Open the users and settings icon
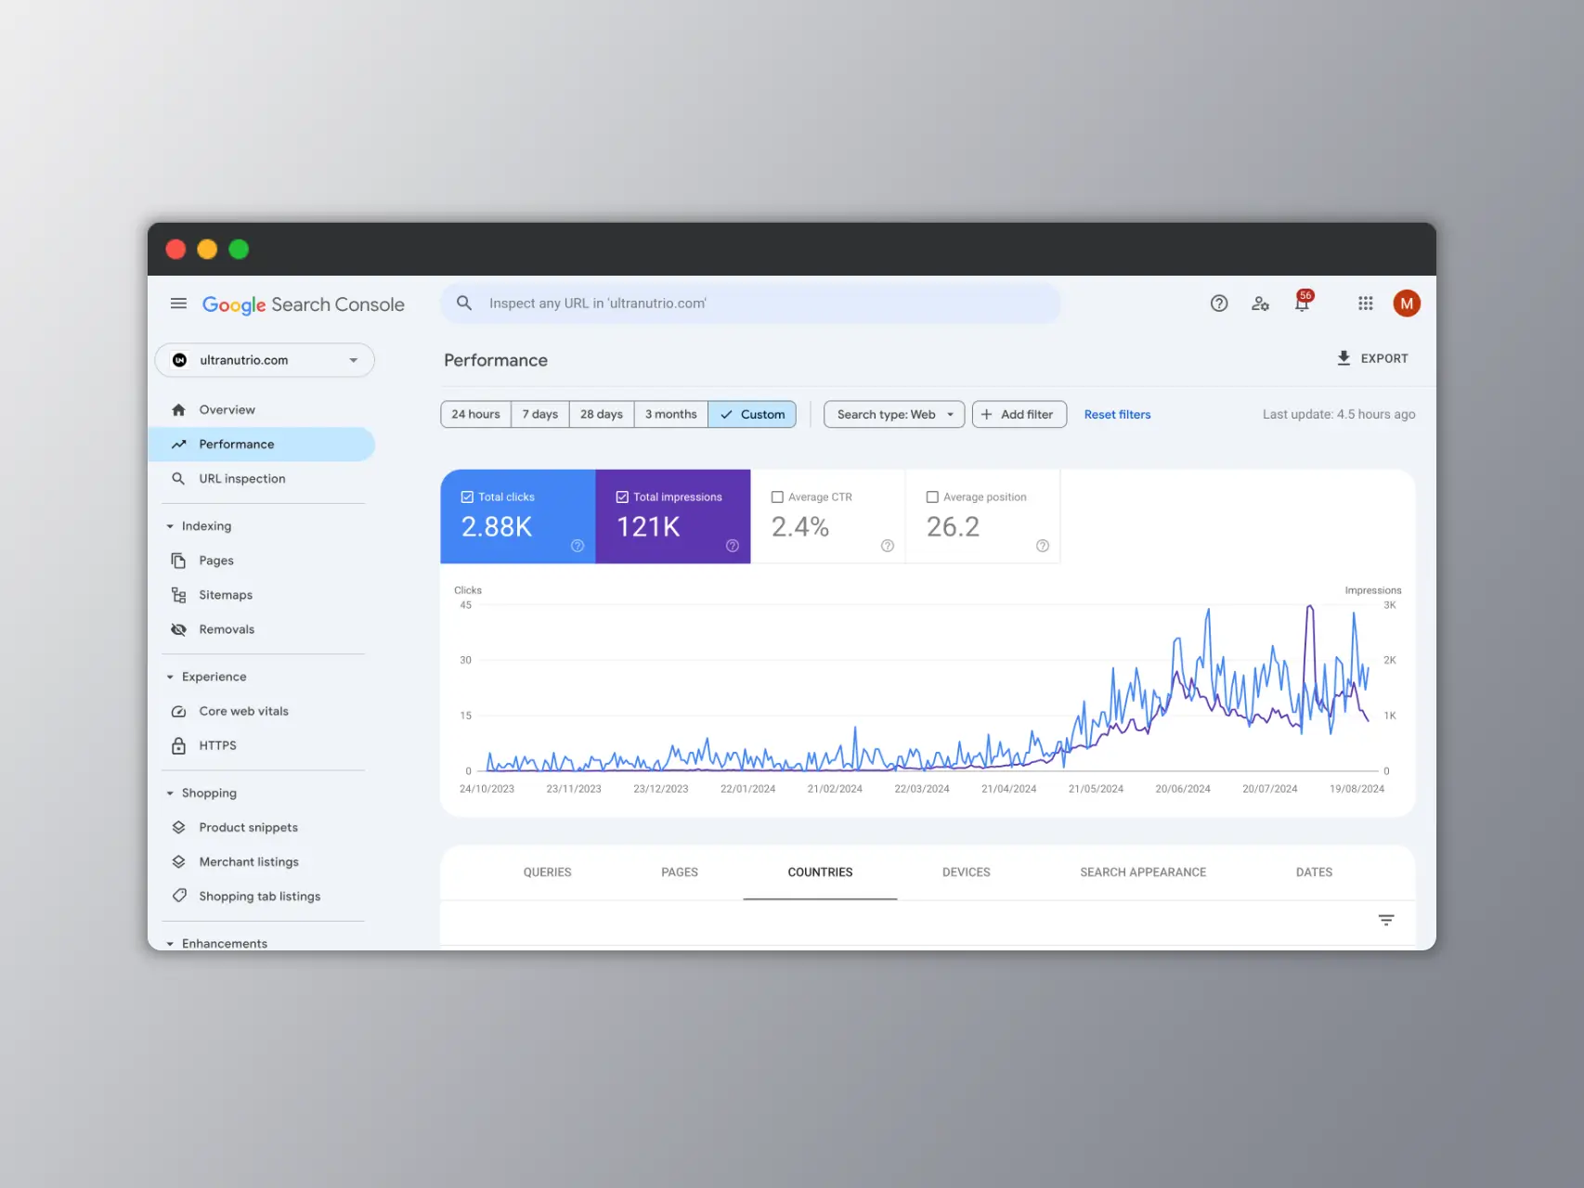1584x1188 pixels. (x=1259, y=303)
